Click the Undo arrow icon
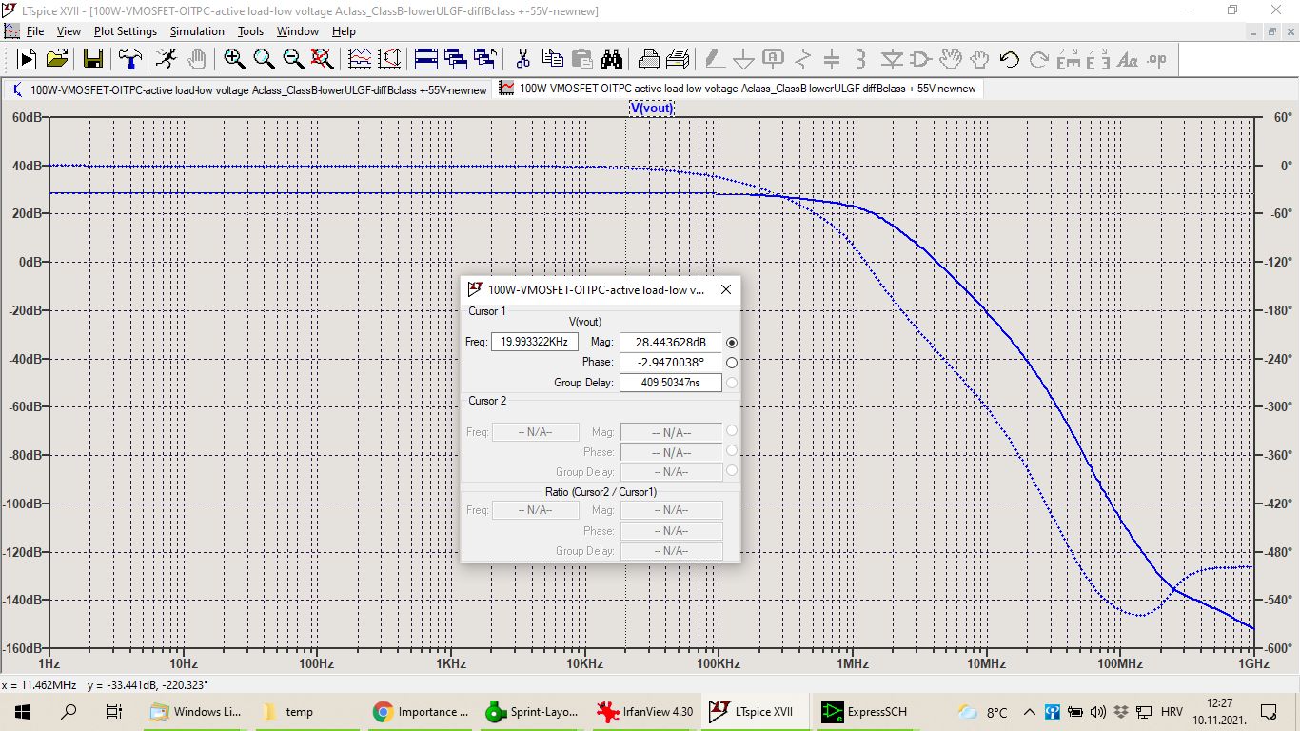 click(x=1010, y=59)
